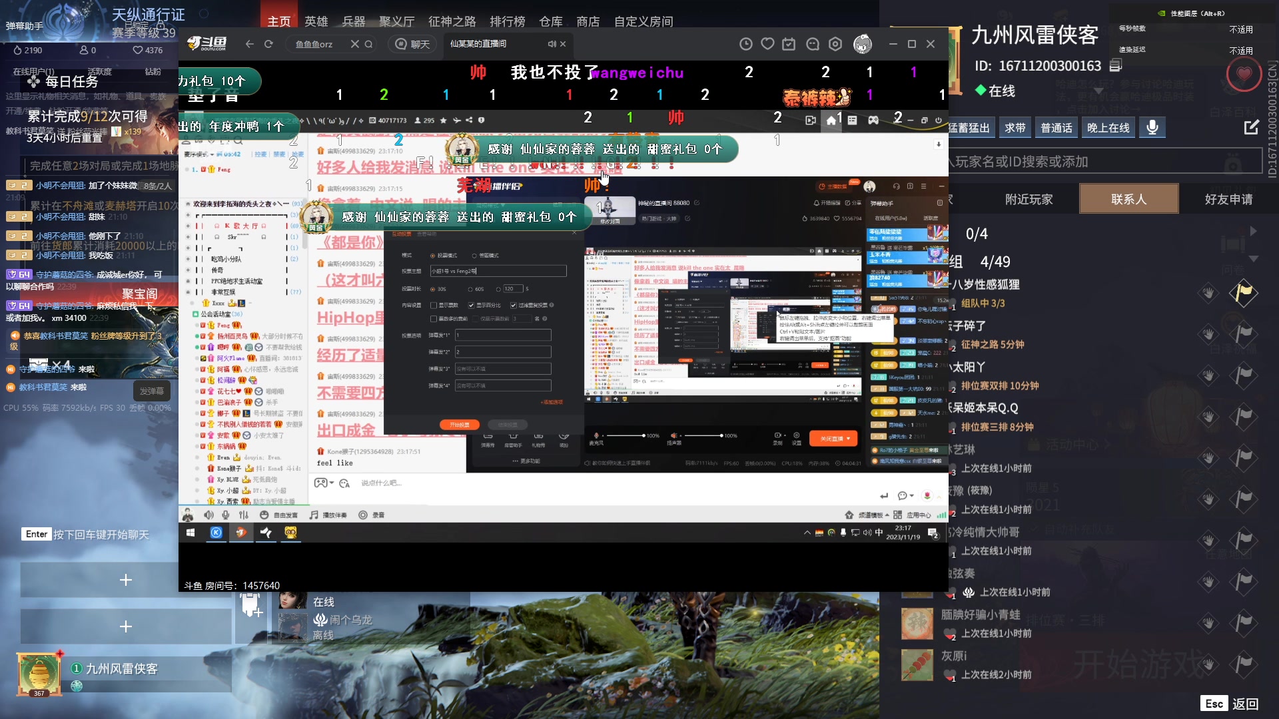Click handshake icon for 灰原i
Viewport: 1279px width, 719px height.
(1208, 664)
